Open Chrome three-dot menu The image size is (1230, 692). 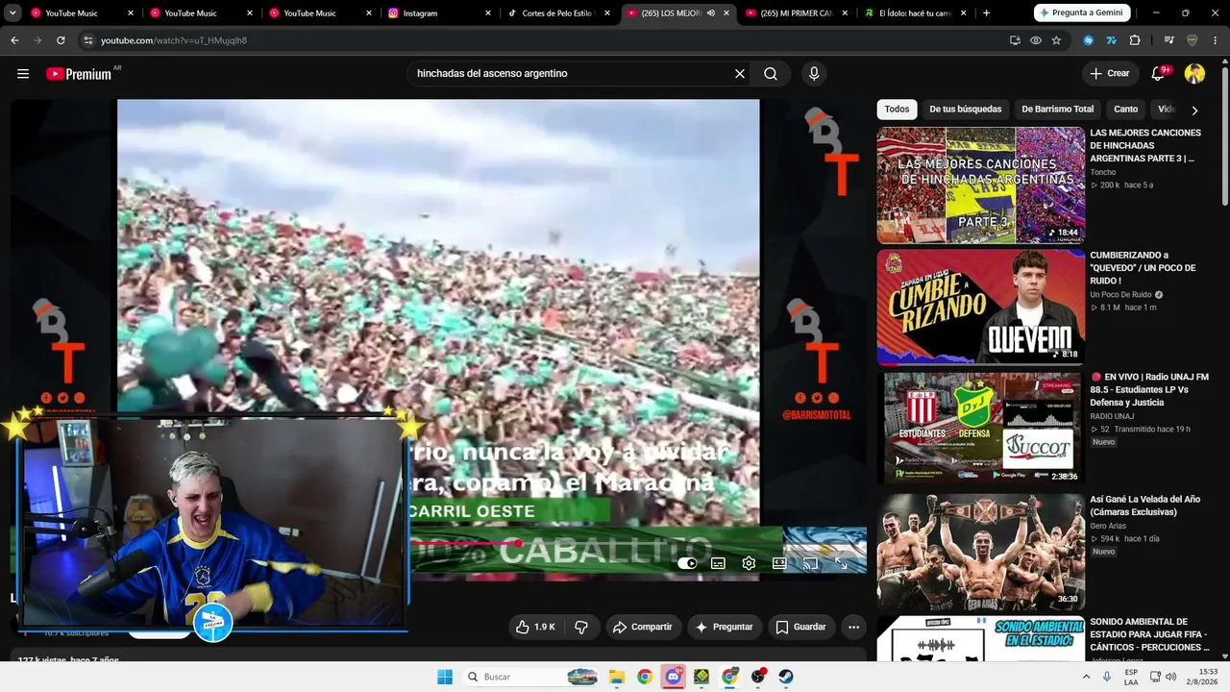click(1216, 40)
